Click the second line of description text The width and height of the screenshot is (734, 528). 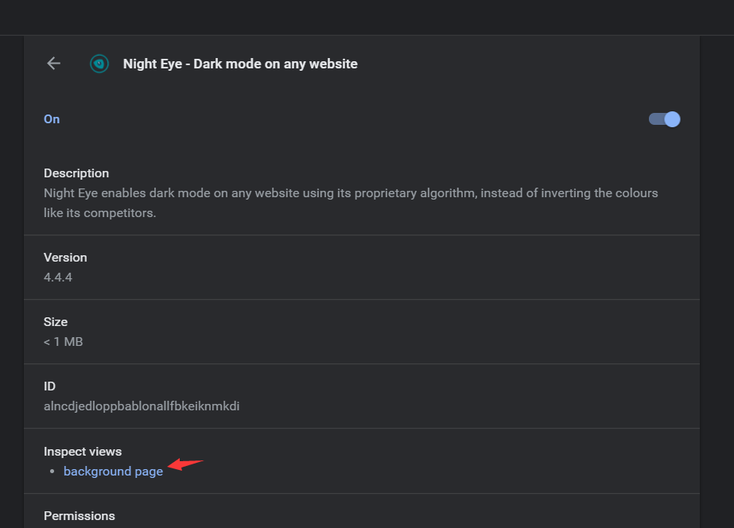coord(99,213)
